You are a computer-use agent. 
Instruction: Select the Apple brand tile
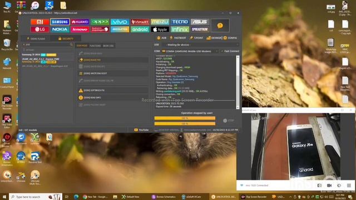coord(160,29)
